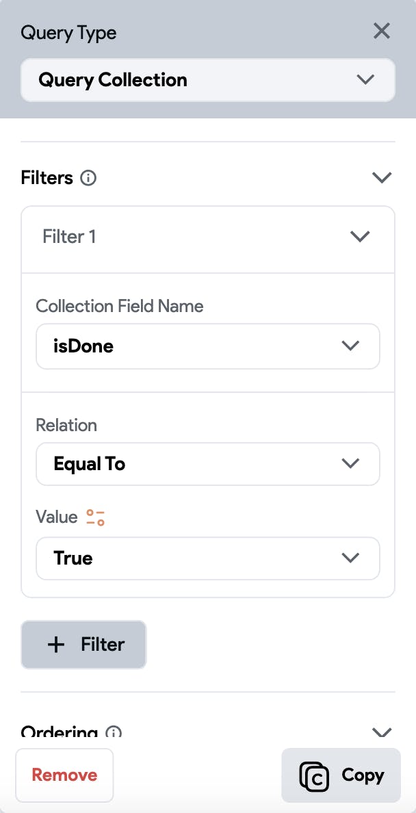
Task: Collapse the Filters section
Action: coord(381,178)
